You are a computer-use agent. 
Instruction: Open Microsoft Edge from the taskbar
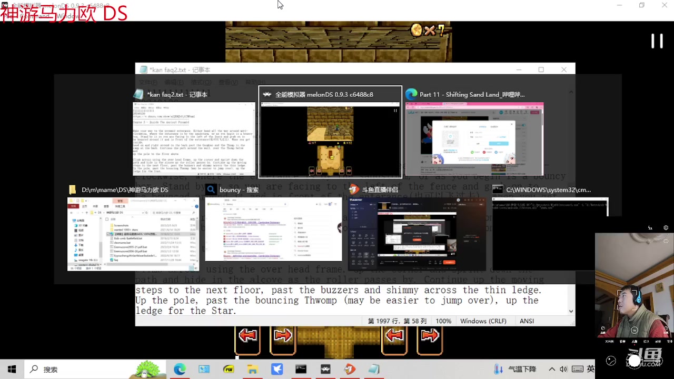point(180,369)
